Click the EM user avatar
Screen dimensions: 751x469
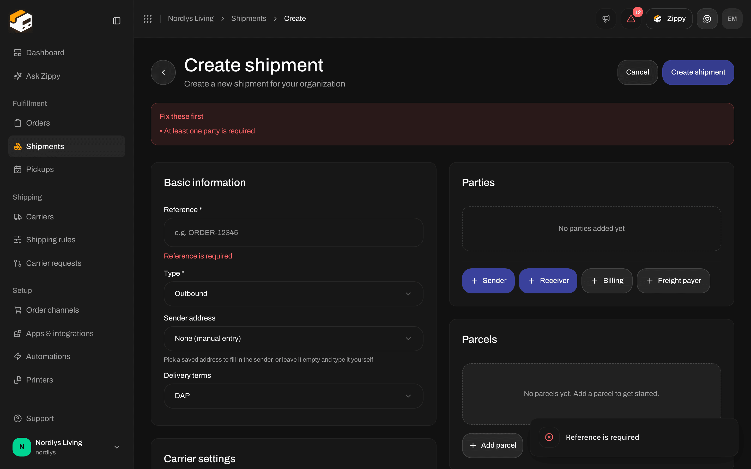click(732, 18)
